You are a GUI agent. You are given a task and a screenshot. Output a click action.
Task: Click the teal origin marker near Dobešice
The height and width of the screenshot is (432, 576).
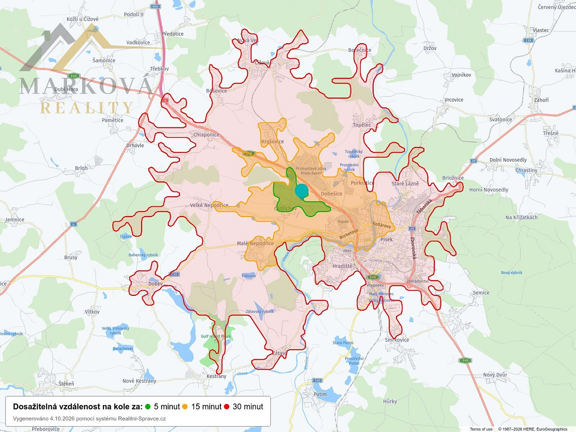[x=302, y=191]
